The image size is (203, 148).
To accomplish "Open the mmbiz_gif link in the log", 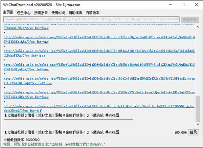I will tap(99, 106).
